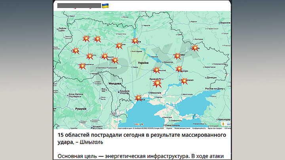Click the headline starting with 15 областей
This screenshot has width=285, height=160.
(142, 138)
